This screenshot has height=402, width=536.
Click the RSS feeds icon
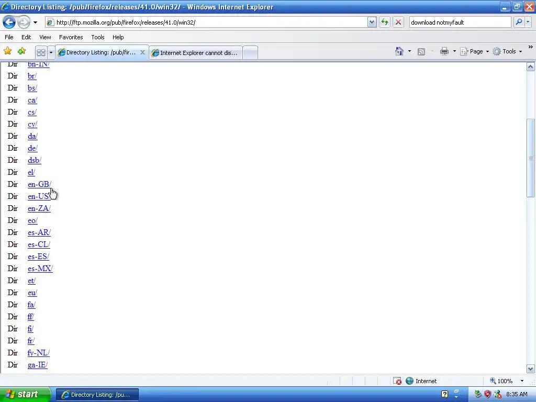click(x=421, y=52)
